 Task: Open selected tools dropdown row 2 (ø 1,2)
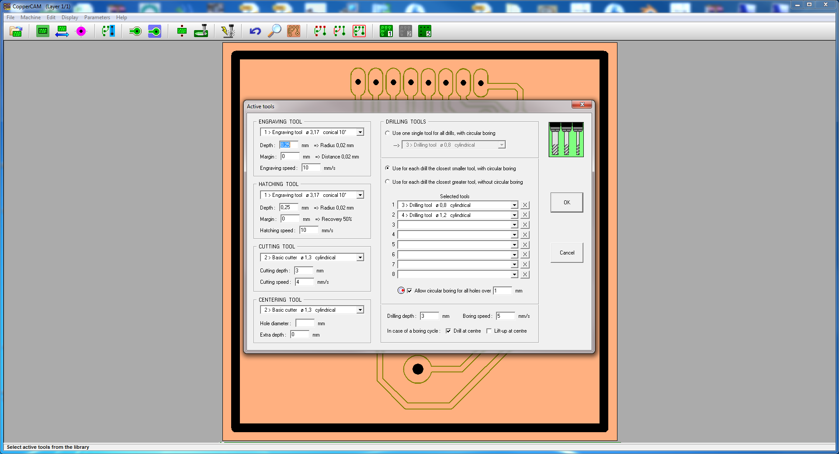tap(514, 215)
